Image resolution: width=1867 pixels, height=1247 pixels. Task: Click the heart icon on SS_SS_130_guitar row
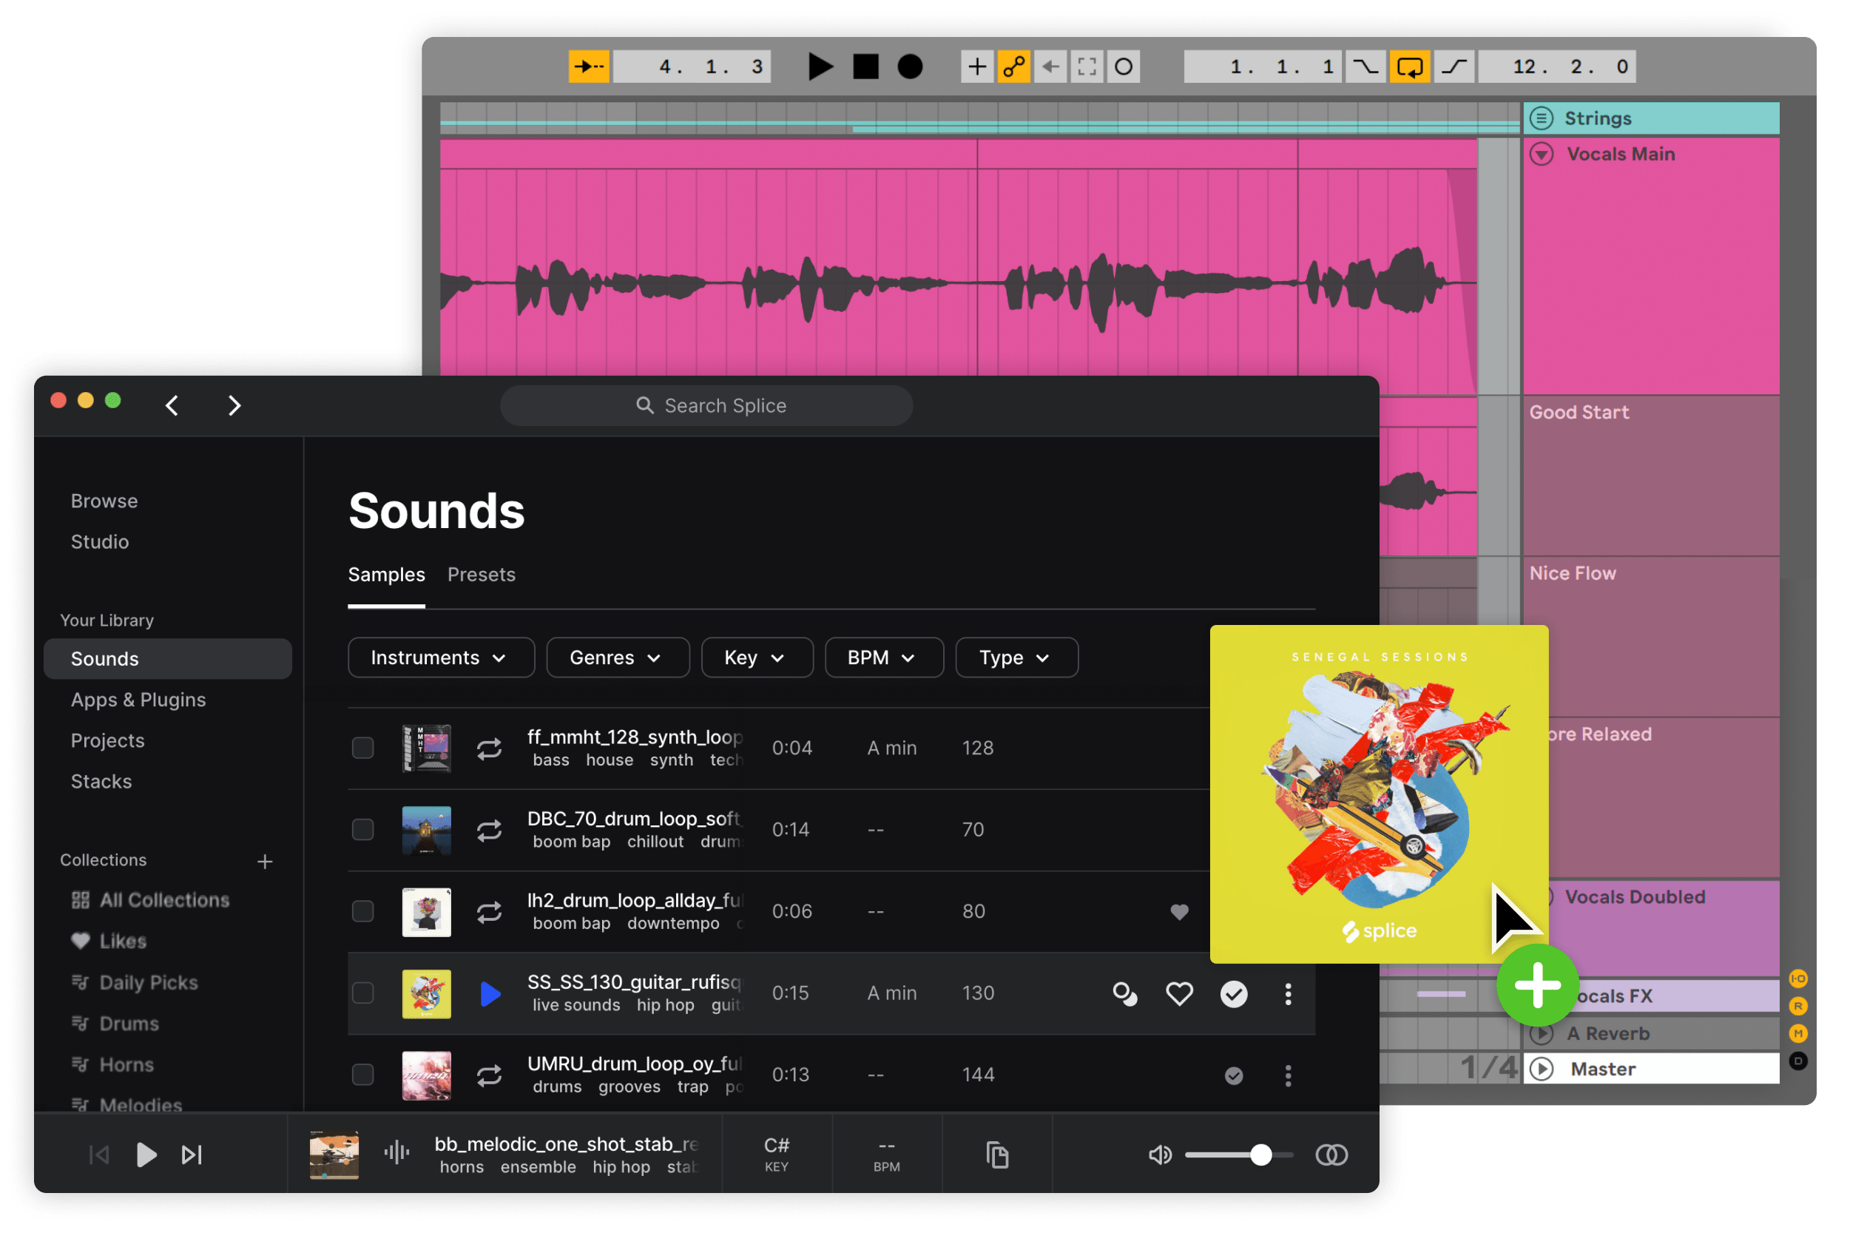pos(1178,993)
